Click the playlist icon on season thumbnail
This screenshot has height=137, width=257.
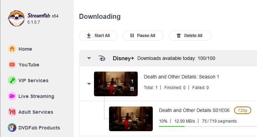tap(132, 89)
